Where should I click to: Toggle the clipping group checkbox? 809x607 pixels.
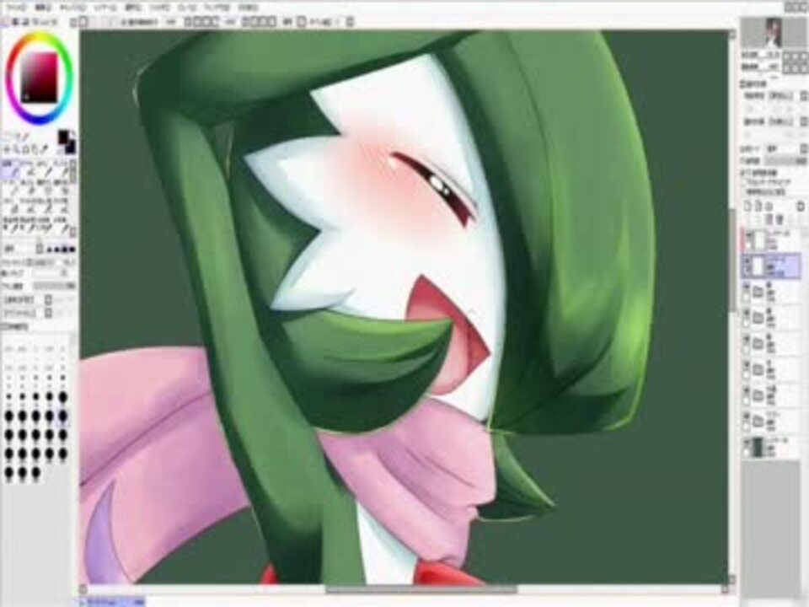[744, 182]
